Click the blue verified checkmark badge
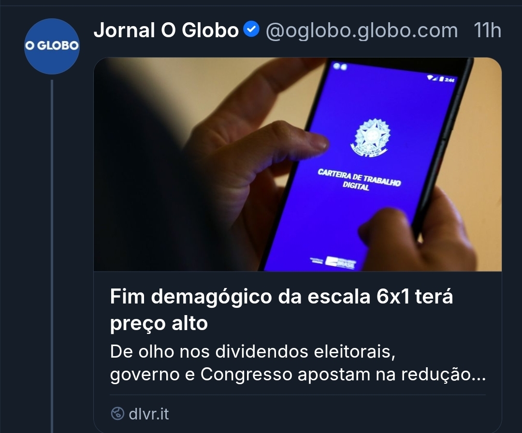This screenshot has height=433, width=522. 251,29
